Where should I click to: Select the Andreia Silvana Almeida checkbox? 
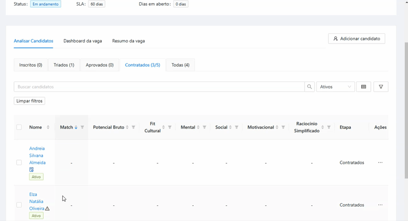(19, 162)
